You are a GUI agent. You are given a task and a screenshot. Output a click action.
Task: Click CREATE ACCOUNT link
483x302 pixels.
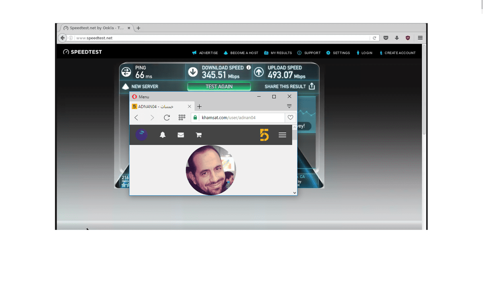coord(397,53)
